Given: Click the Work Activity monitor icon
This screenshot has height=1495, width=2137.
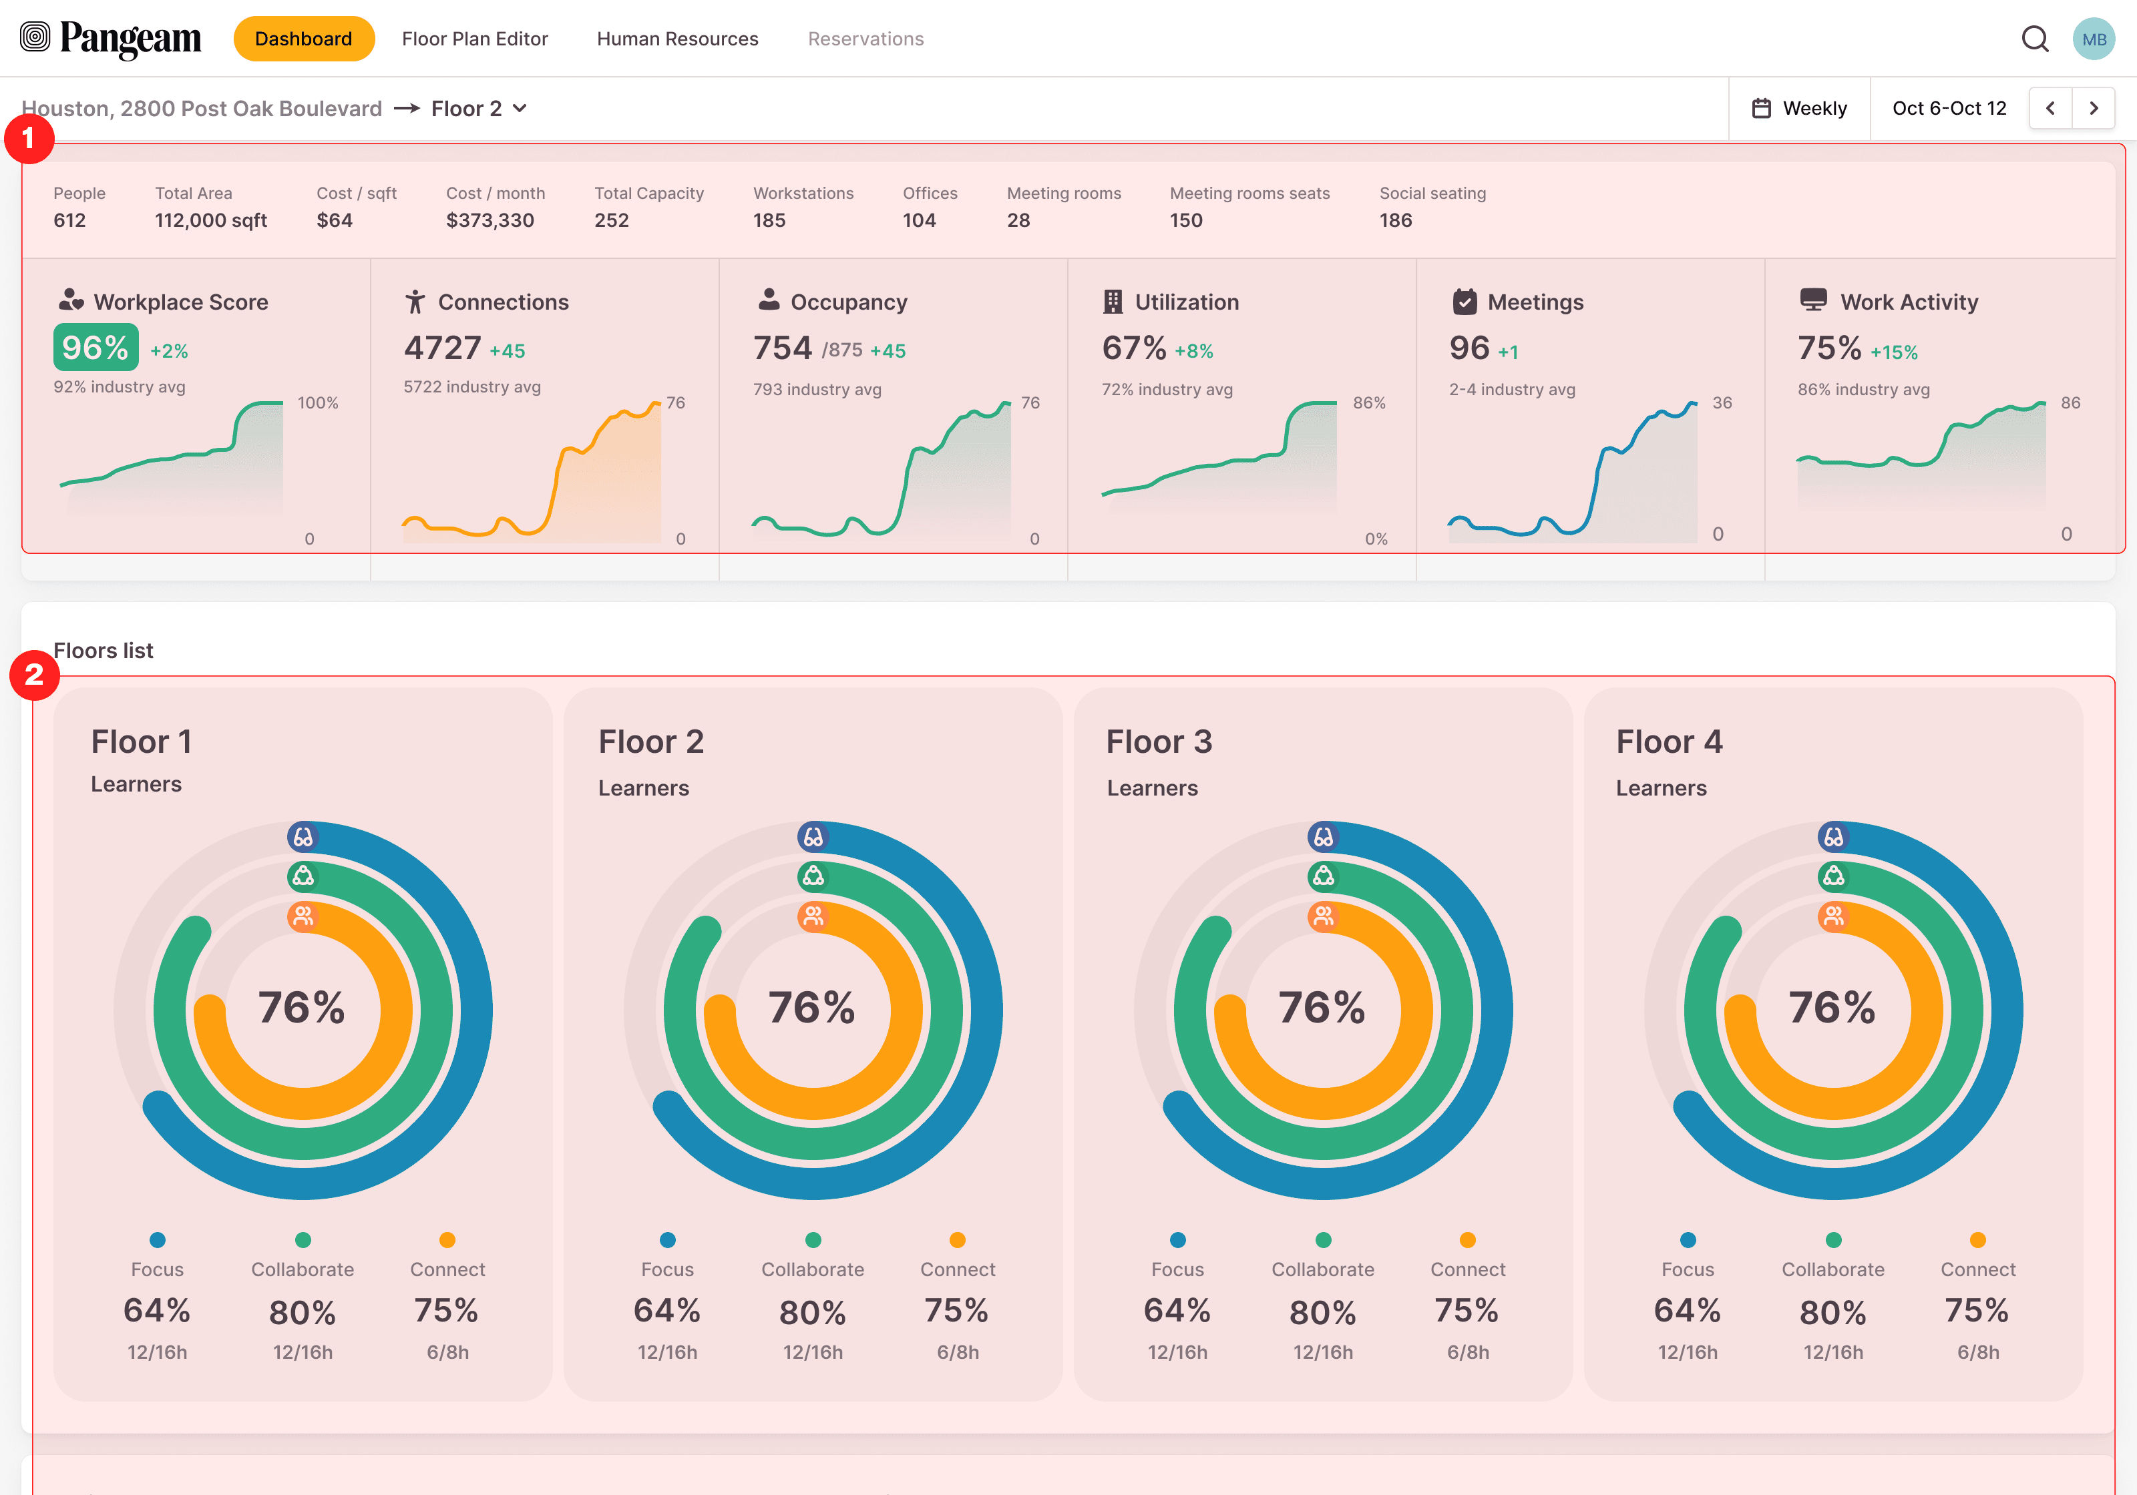Looking at the screenshot, I should pos(1813,300).
